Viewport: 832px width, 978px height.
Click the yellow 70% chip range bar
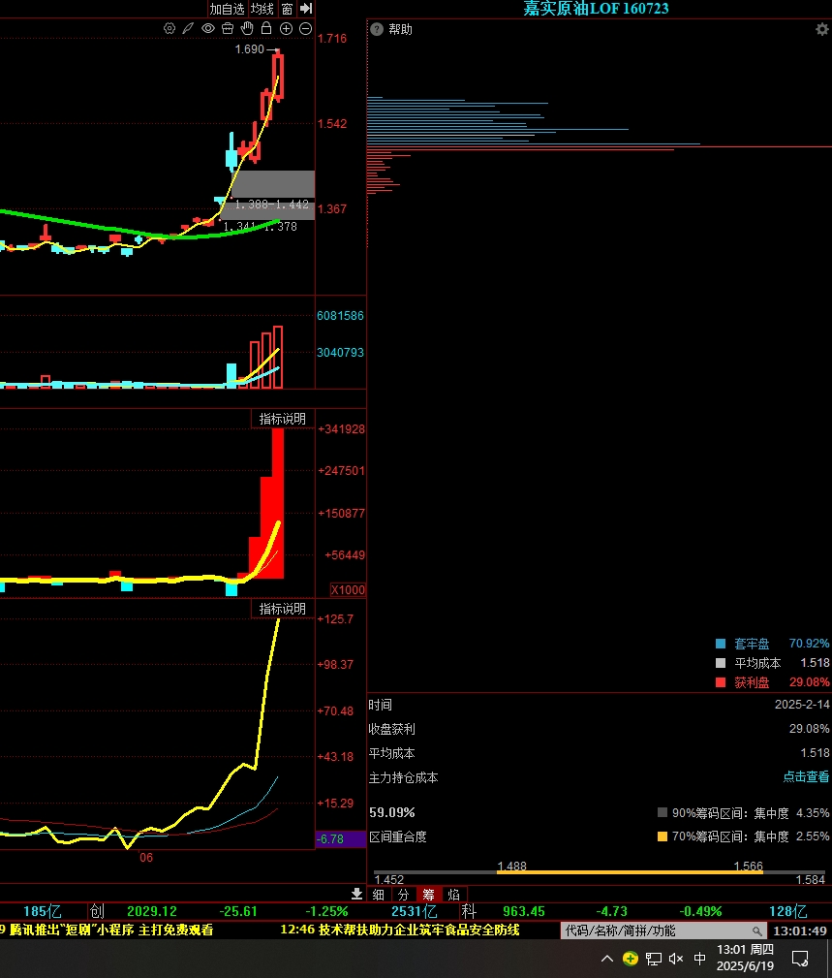point(631,872)
